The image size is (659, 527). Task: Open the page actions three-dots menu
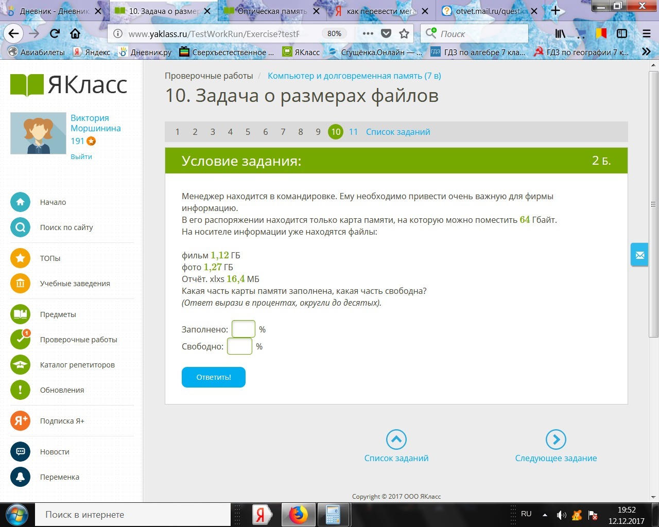[368, 34]
